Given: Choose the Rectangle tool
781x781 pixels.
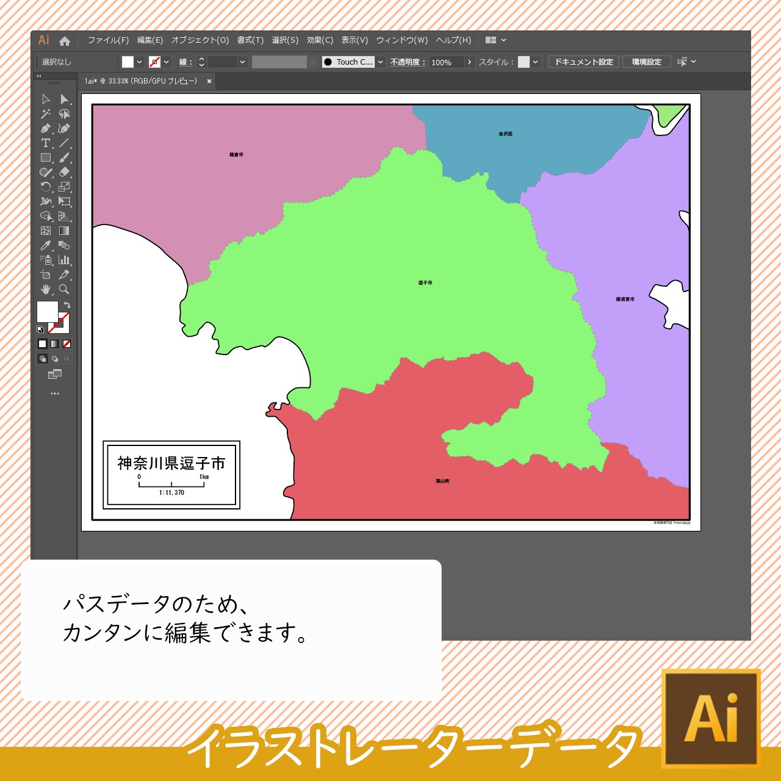Looking at the screenshot, I should point(46,158).
